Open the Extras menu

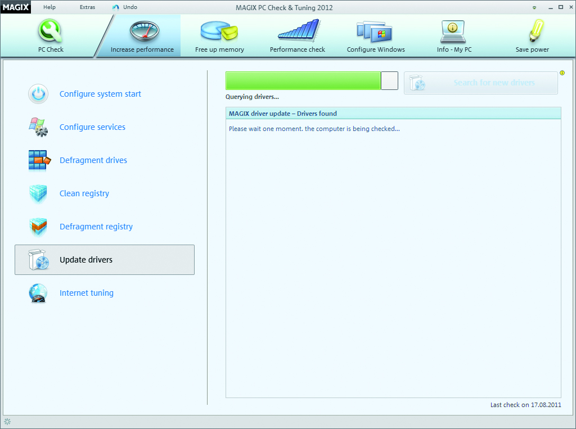point(87,7)
